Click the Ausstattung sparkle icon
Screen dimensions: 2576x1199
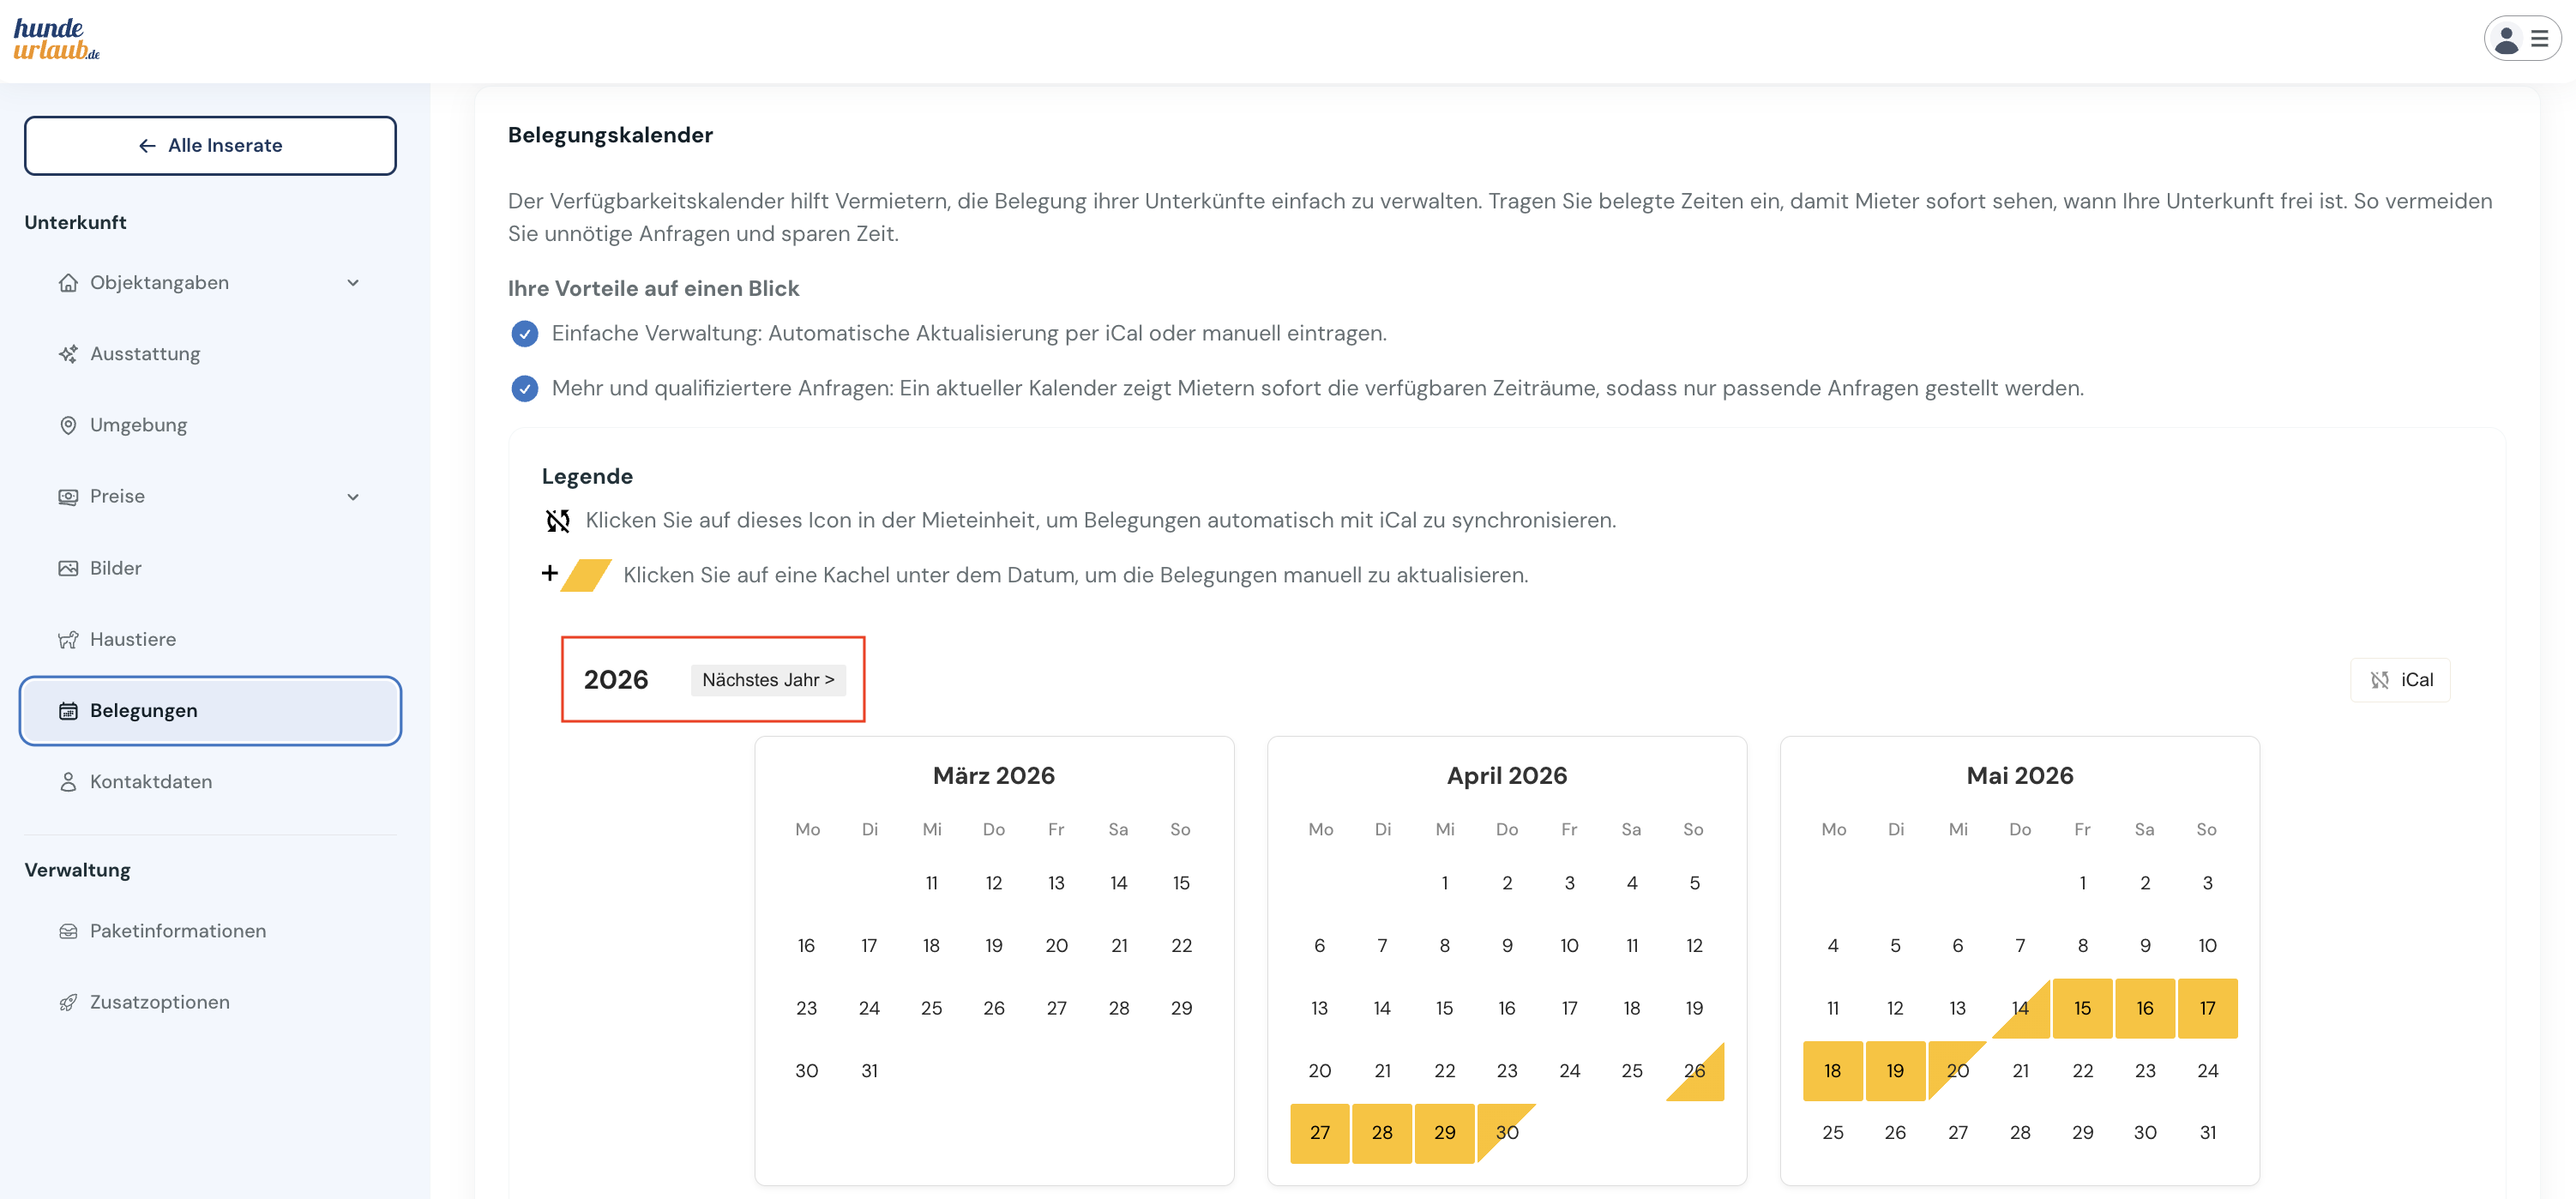tap(68, 354)
